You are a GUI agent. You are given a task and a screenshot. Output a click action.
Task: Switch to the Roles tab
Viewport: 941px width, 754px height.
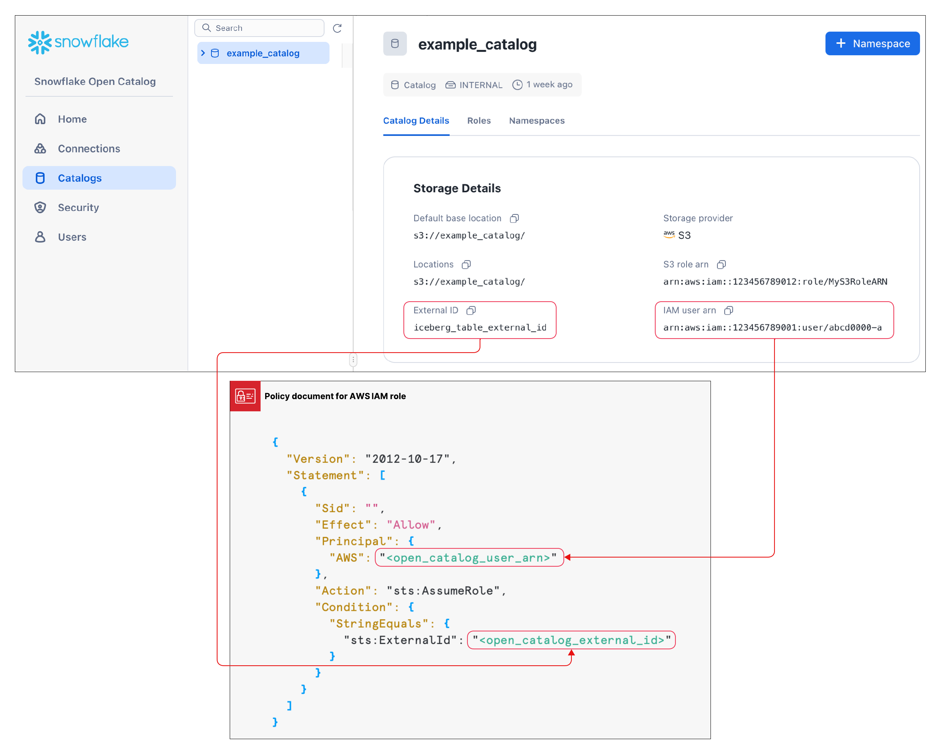[x=479, y=121]
